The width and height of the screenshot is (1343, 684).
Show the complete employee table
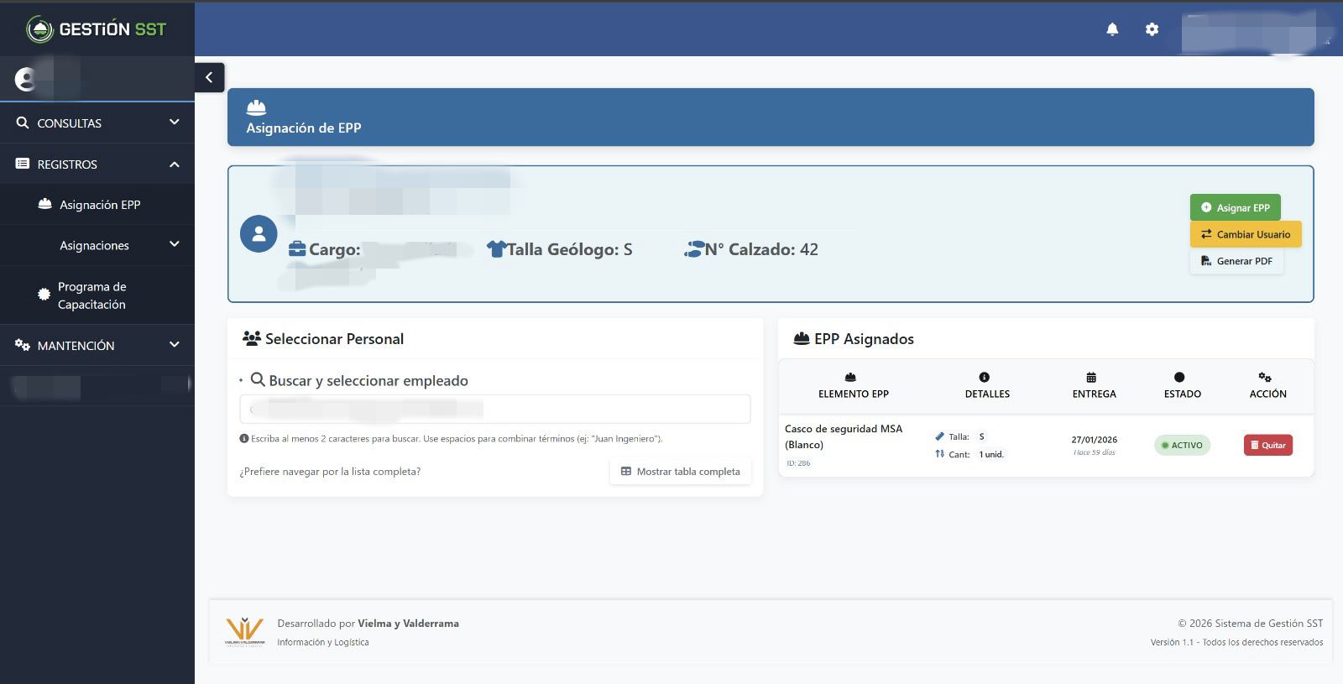(680, 472)
